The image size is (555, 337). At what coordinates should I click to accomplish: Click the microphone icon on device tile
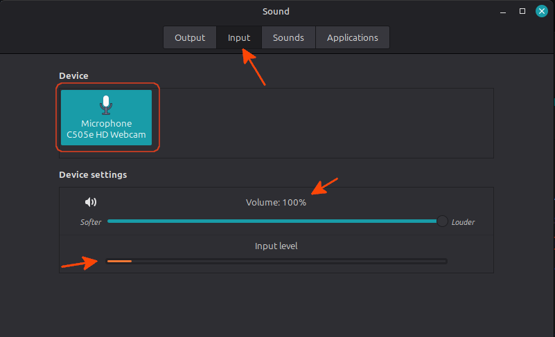(106, 104)
